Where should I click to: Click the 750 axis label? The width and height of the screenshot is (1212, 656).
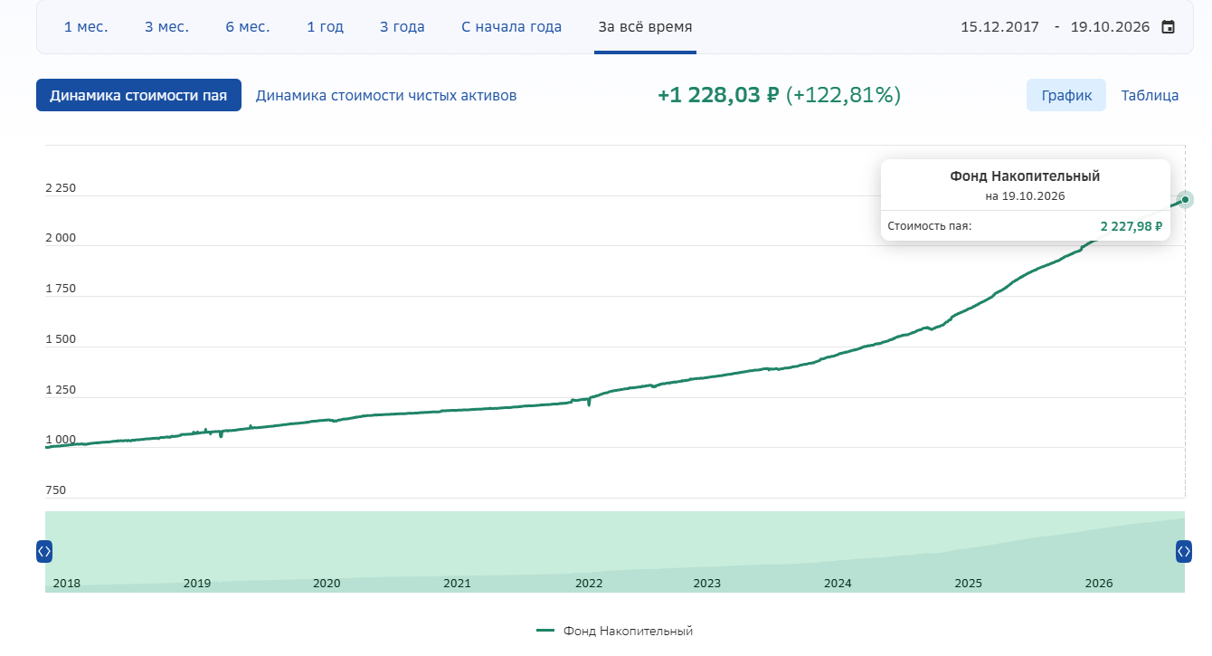55,490
